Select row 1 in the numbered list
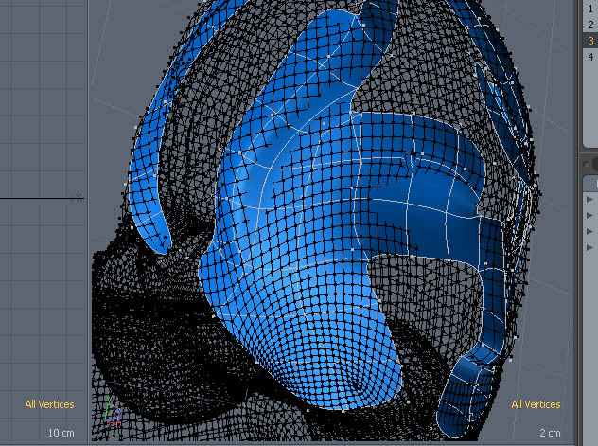598x446 pixels. pyautogui.click(x=590, y=9)
